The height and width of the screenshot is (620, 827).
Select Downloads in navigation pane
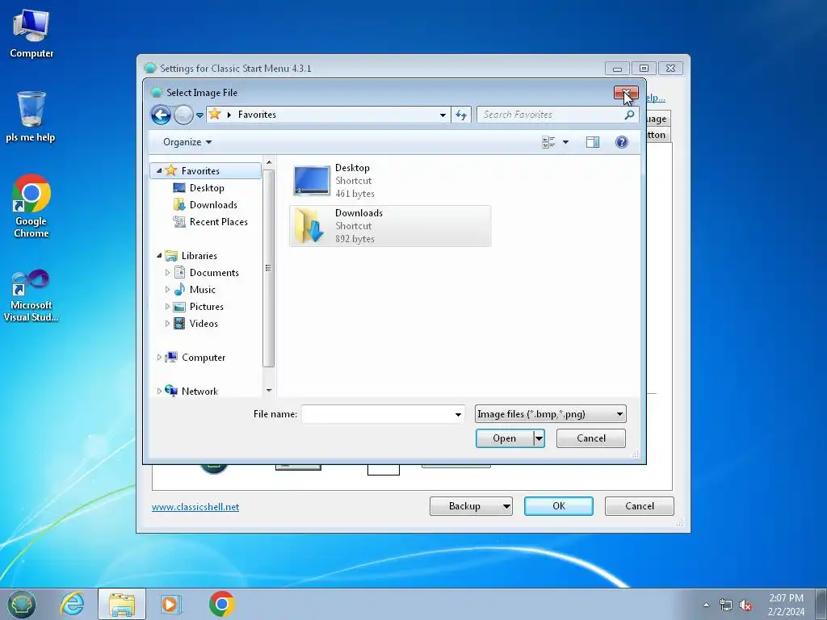[x=213, y=204]
